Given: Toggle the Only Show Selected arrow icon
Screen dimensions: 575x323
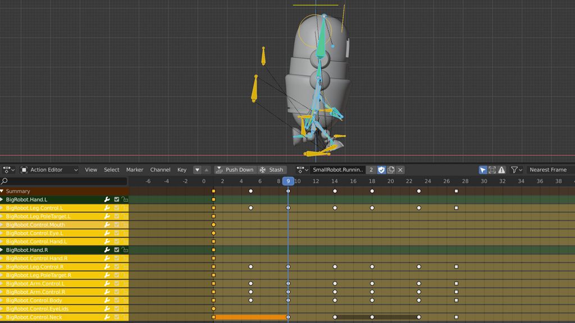Looking at the screenshot, I should (x=482, y=170).
